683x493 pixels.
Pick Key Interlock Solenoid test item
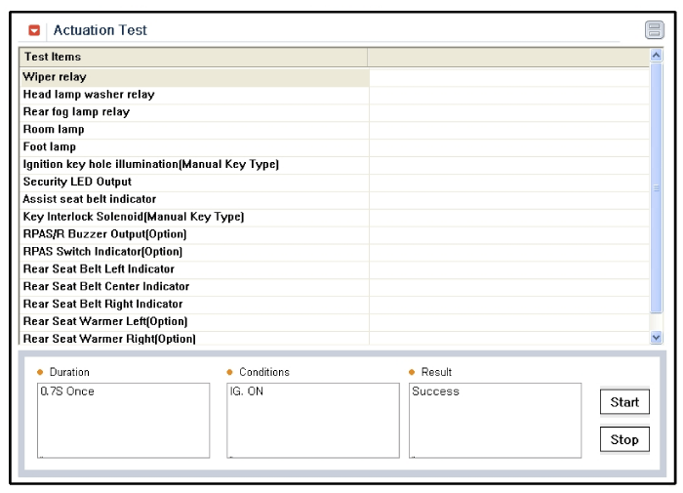tap(134, 217)
